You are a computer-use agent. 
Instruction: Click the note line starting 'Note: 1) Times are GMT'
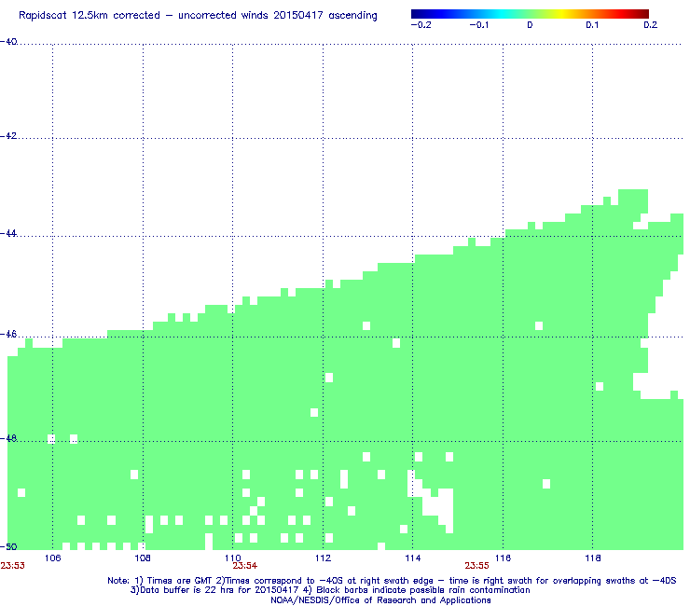click(x=392, y=581)
